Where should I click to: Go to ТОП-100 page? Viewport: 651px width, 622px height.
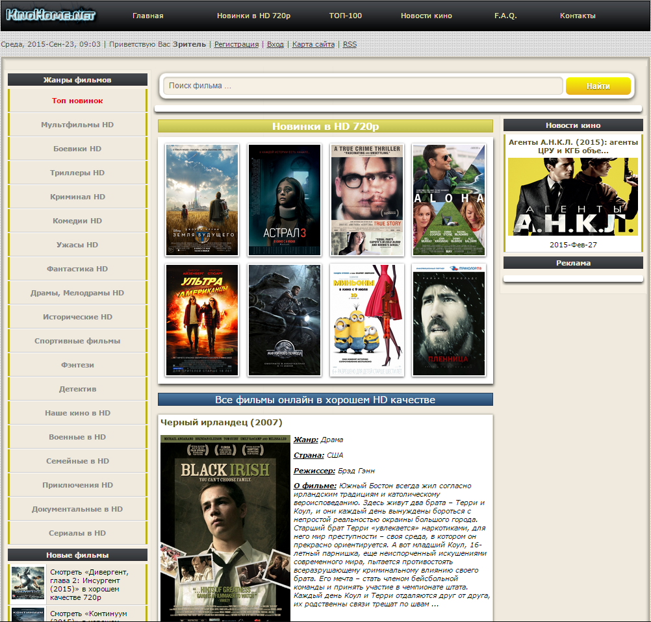click(346, 16)
